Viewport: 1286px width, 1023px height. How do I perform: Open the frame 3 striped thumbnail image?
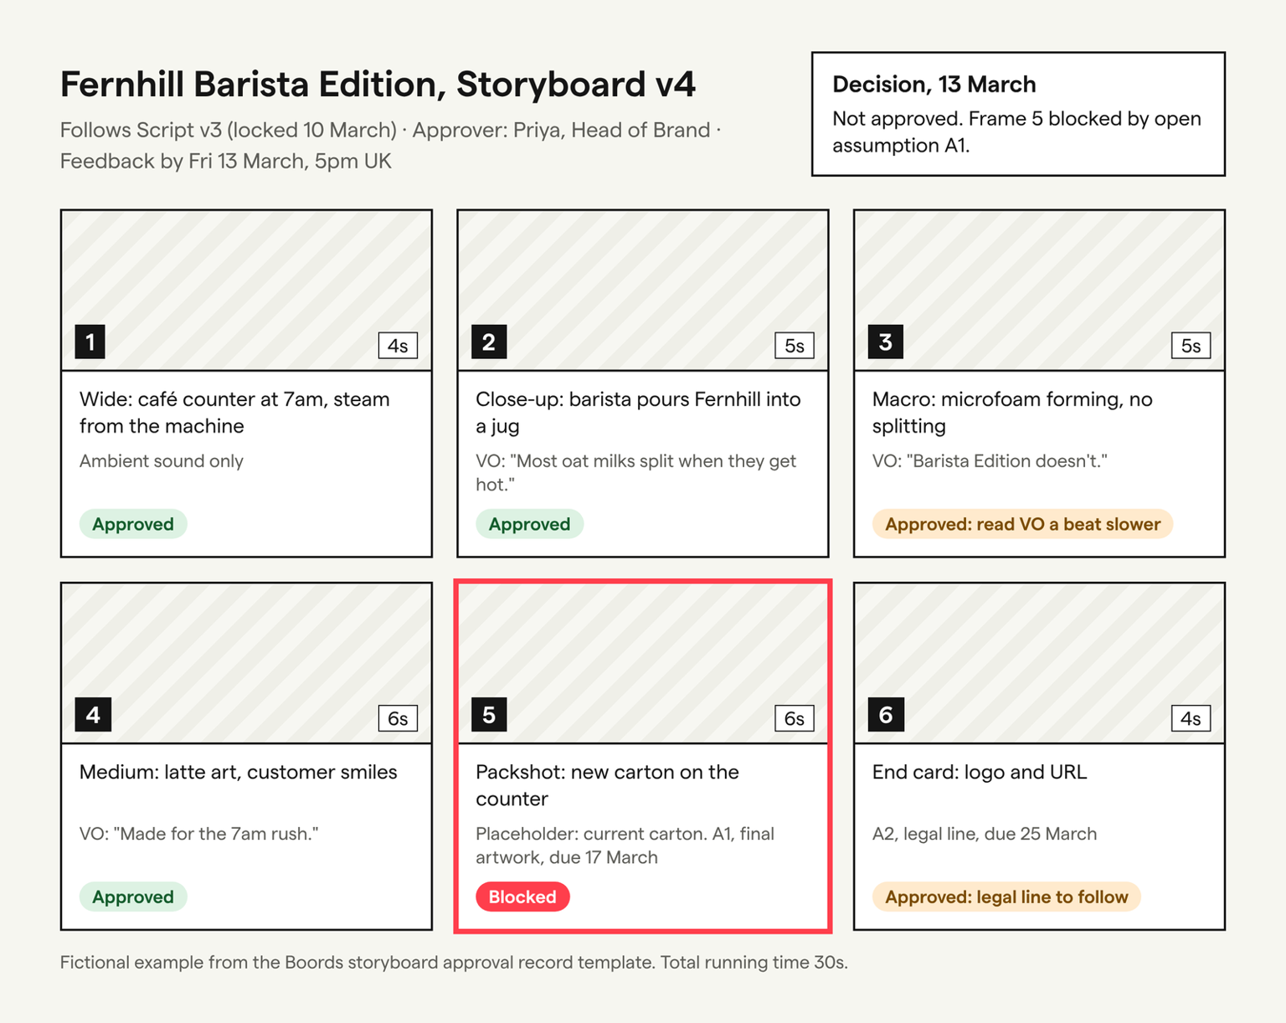[x=1039, y=290]
